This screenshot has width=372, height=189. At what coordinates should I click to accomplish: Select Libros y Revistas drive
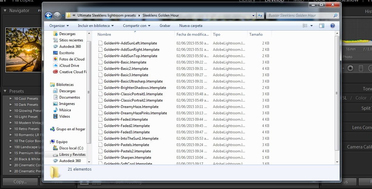click(x=72, y=155)
